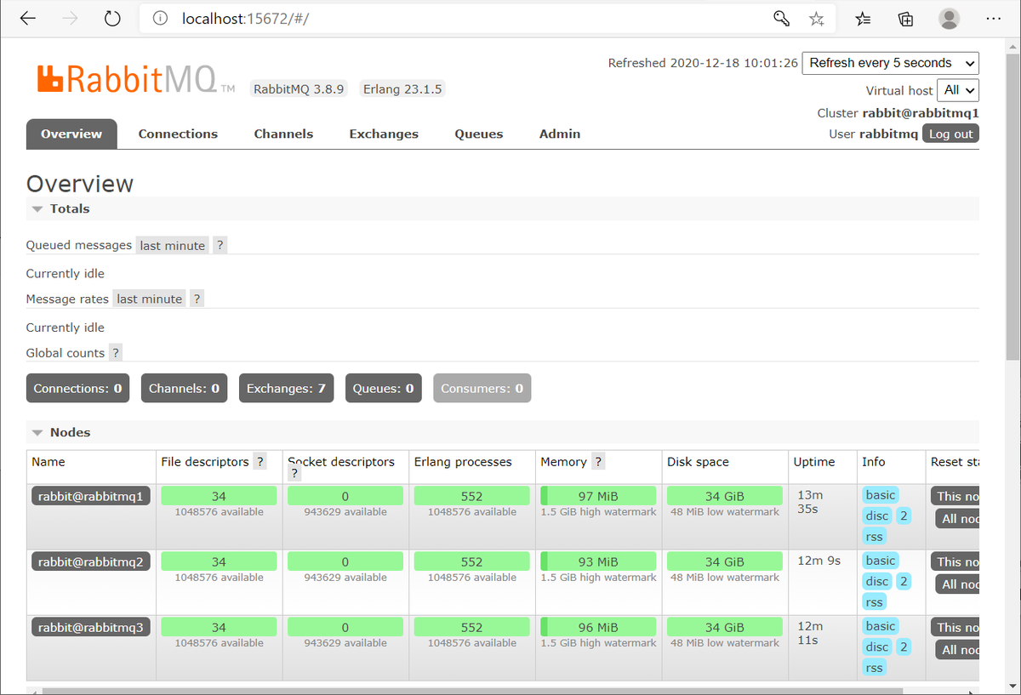Open the Queues tab
1021x695 pixels.
[479, 134]
